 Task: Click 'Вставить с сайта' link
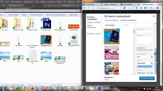point(94,34)
